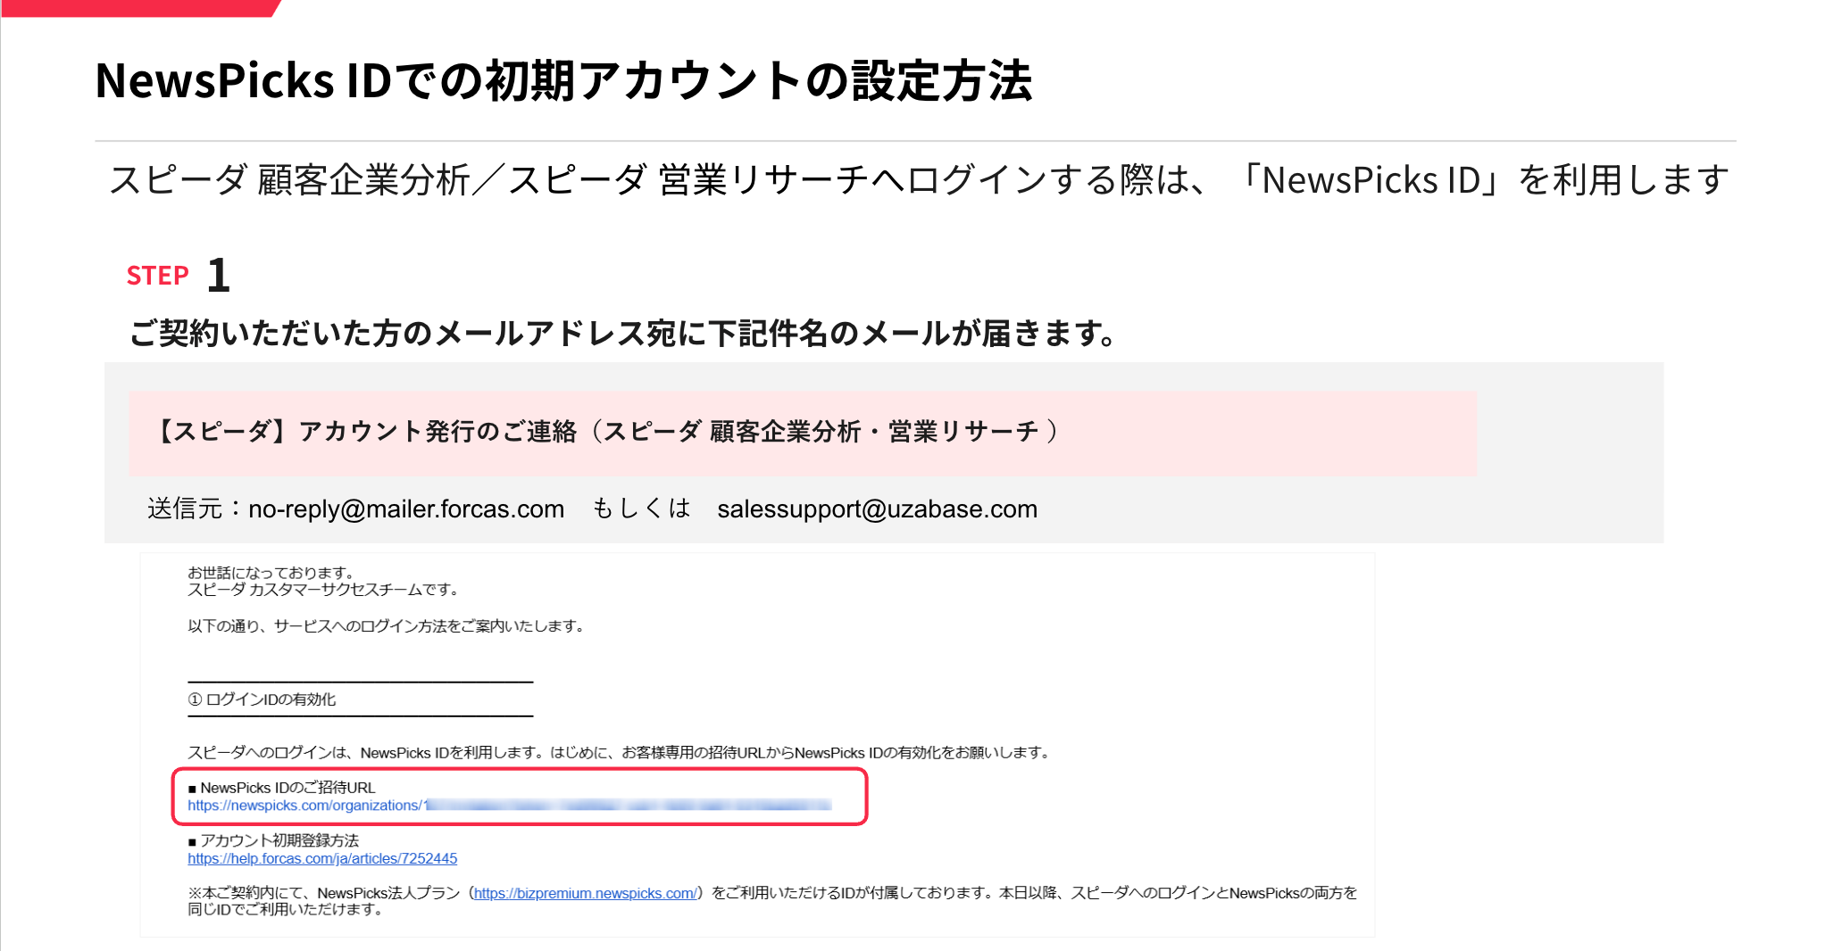This screenshot has width=1825, height=951.
Task: Click the ■ アカウント初期登録方法 label
Action: [x=273, y=840]
